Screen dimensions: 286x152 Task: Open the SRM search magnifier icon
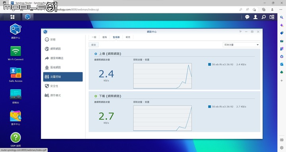coord(264,17)
